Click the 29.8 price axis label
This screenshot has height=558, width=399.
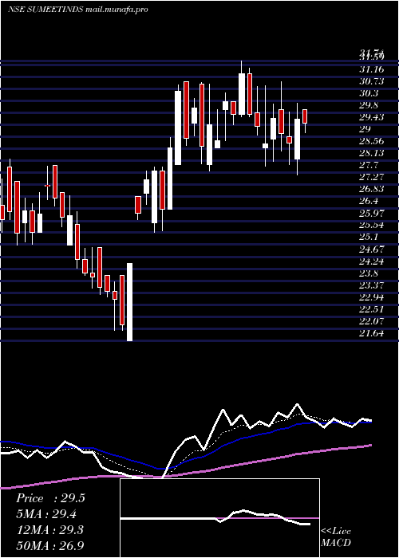click(x=369, y=105)
